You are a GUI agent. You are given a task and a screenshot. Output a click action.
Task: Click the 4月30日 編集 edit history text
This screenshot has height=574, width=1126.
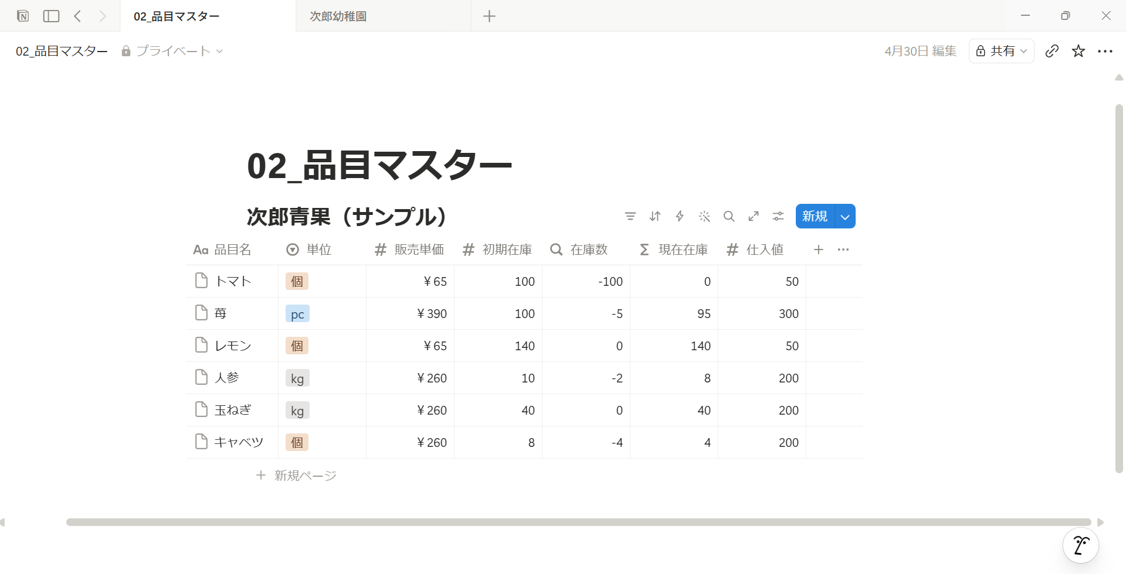point(920,51)
